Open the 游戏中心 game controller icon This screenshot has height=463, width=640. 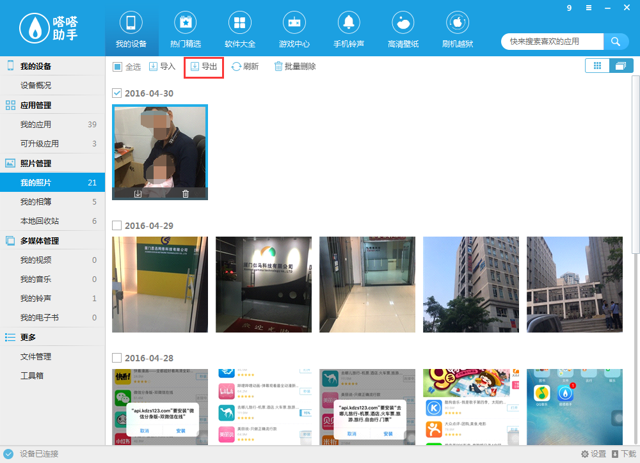tap(294, 24)
